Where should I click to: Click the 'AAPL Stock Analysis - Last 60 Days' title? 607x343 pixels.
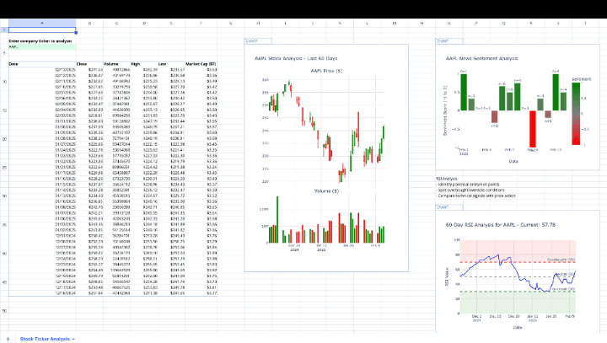point(296,58)
